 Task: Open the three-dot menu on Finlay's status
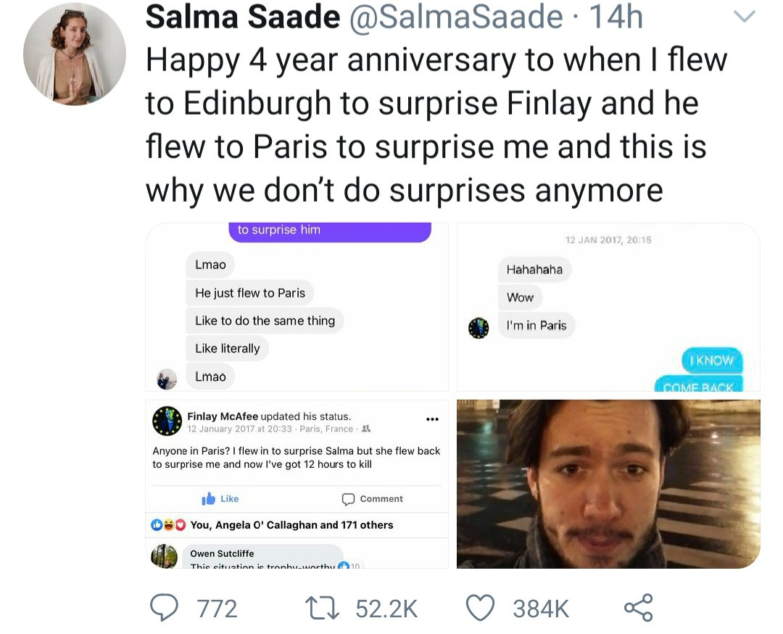pos(432,419)
